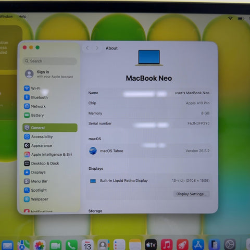Image resolution: width=250 pixels, height=250 pixels.
Task: Click the serial number 'F6JN3FP2YJ'
Action: tap(198, 123)
